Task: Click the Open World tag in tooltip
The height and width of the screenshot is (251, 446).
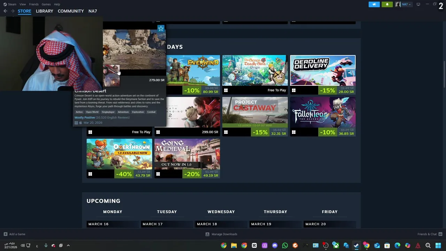Action: click(92, 112)
